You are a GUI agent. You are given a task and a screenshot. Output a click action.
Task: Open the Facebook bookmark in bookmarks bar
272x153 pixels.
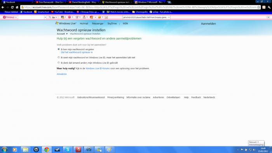tap(26, 12)
